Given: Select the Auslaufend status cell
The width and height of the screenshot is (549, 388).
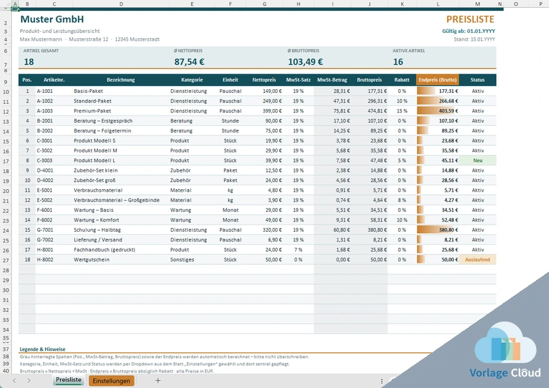Looking at the screenshot, I should click(x=477, y=260).
